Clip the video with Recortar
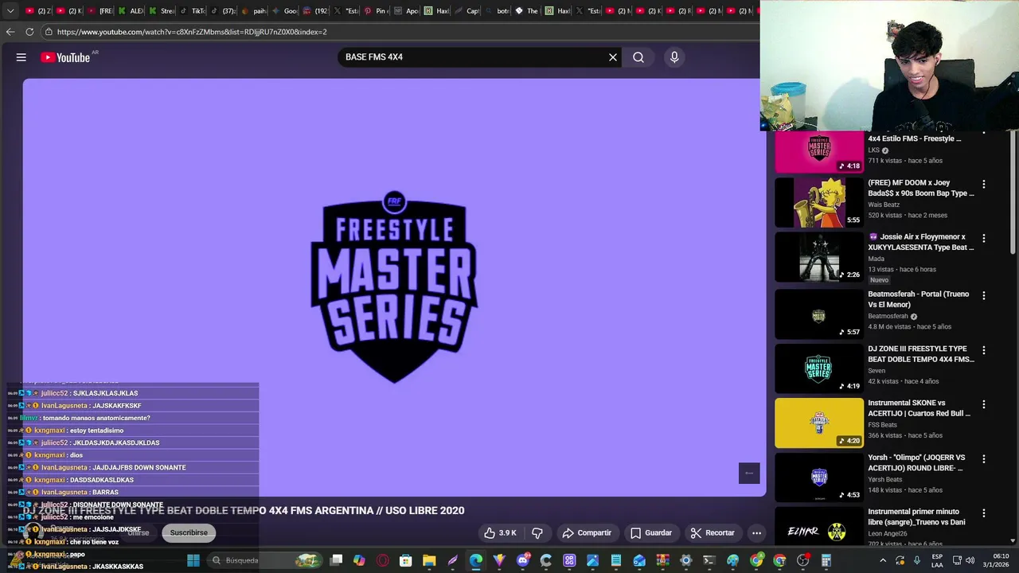The height and width of the screenshot is (573, 1019). [x=713, y=533]
